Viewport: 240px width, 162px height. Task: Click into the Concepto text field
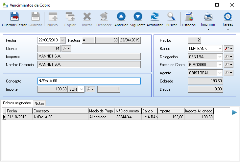[x=89, y=81]
